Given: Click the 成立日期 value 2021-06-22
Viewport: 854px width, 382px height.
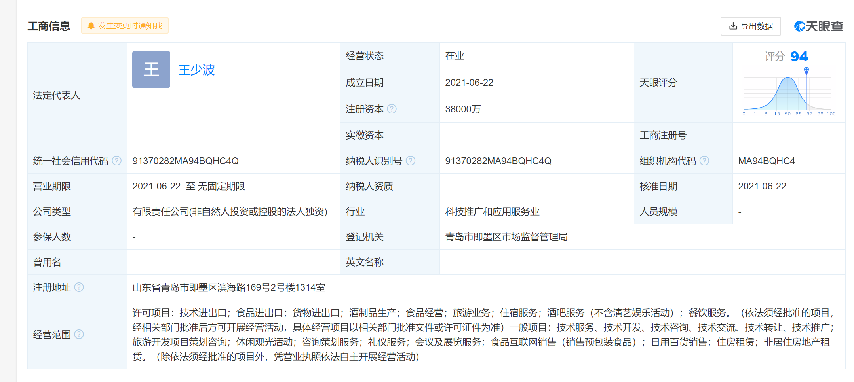Looking at the screenshot, I should (469, 83).
